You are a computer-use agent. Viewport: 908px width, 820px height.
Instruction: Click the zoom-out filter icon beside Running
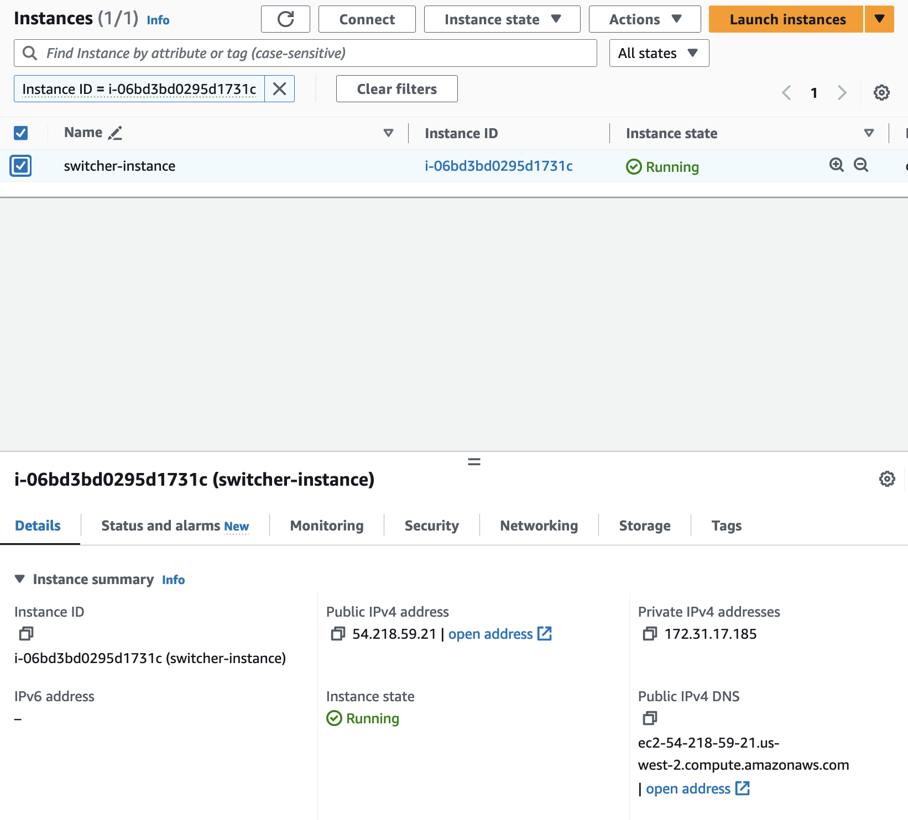[x=861, y=165]
